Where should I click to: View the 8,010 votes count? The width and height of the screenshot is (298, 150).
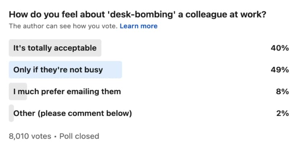click(30, 136)
